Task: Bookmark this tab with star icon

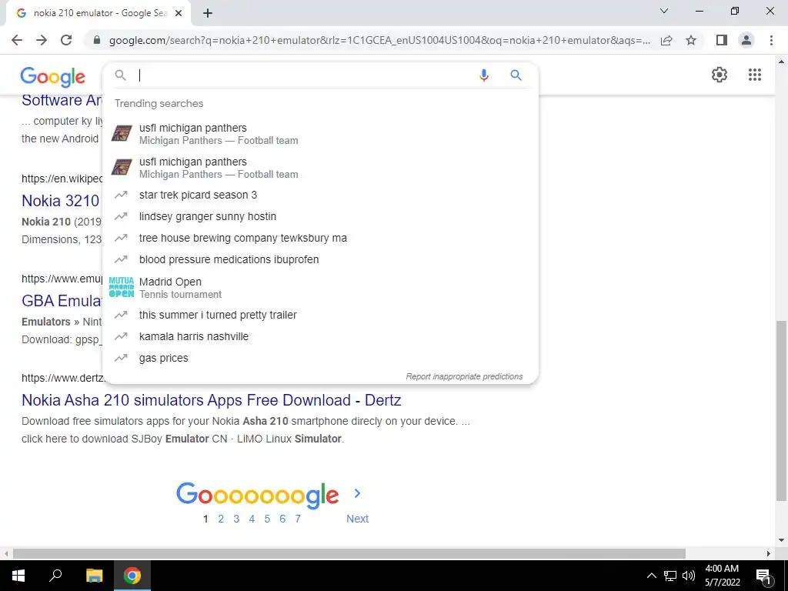Action: click(x=691, y=40)
